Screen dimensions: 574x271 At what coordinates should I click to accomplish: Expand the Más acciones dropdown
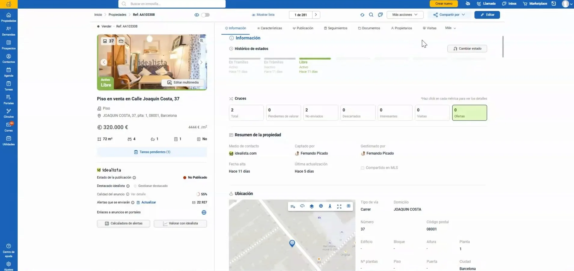pos(405,15)
